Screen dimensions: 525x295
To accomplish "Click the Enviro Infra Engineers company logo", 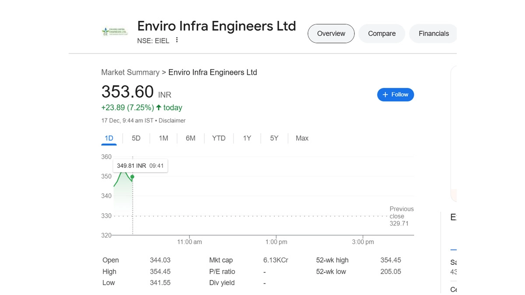I will click(115, 31).
